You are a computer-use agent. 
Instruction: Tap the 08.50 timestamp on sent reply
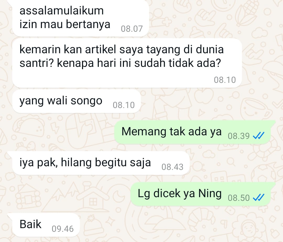[239, 198]
